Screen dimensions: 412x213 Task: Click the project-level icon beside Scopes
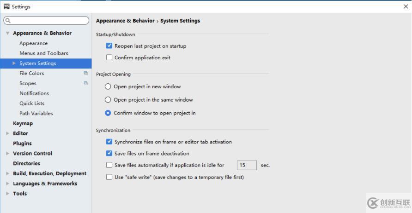(x=85, y=83)
